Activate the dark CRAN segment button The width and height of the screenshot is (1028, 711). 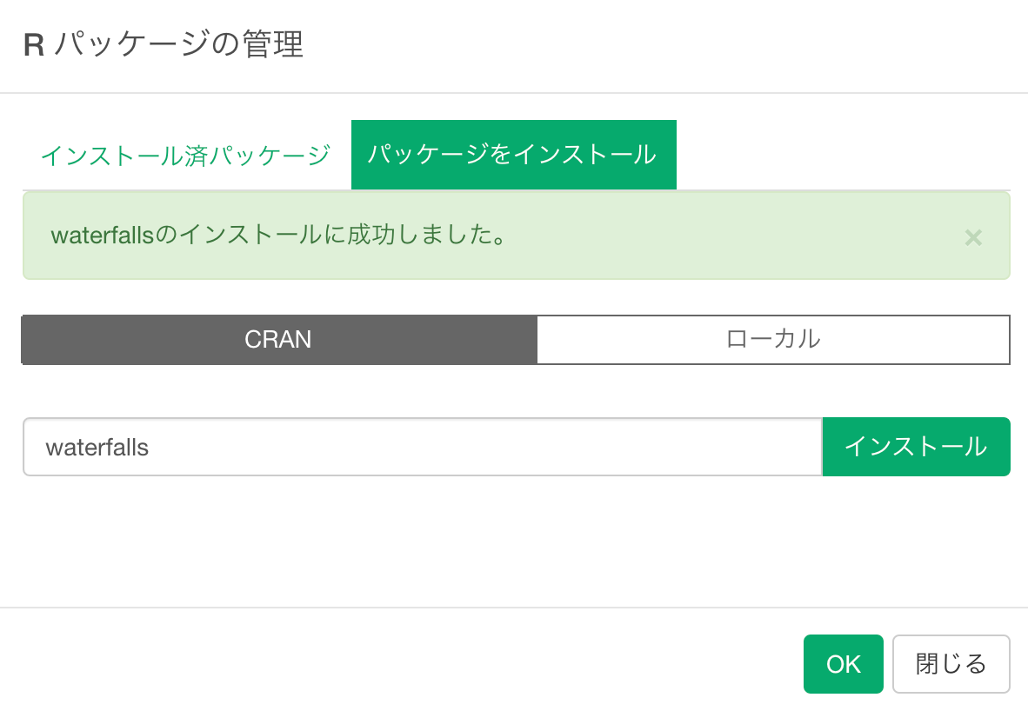pos(278,340)
